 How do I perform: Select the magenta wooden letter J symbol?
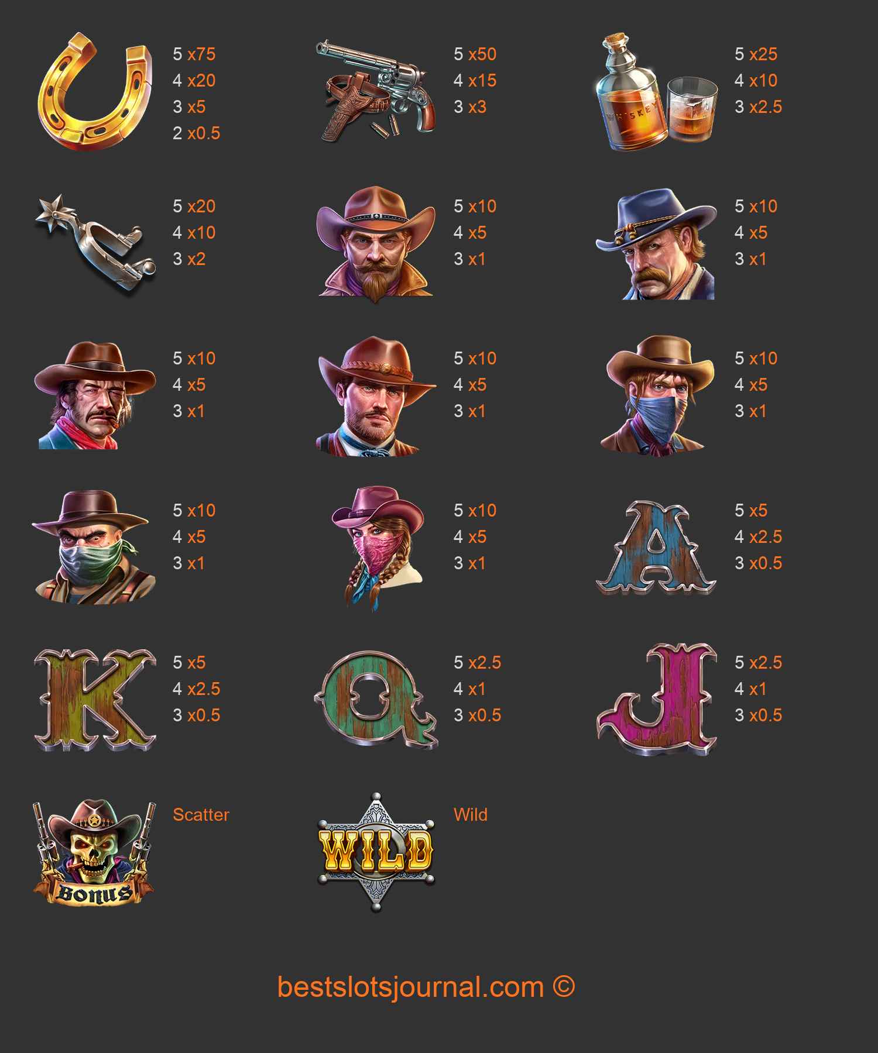click(657, 700)
